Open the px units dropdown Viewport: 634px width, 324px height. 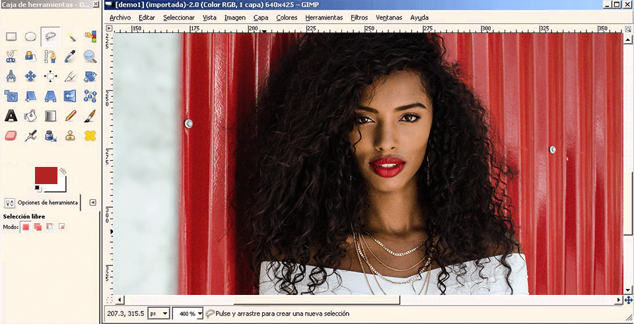[158, 313]
